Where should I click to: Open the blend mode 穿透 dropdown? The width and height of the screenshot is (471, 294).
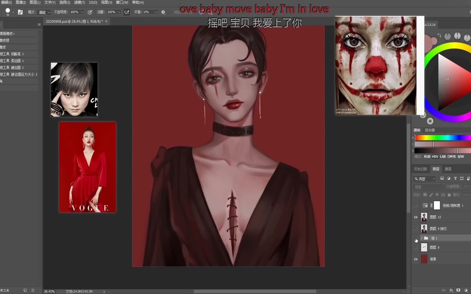428,187
